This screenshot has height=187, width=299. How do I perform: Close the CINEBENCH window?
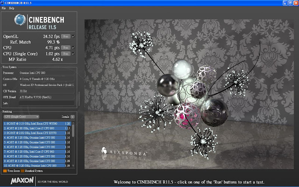click(296, 3)
